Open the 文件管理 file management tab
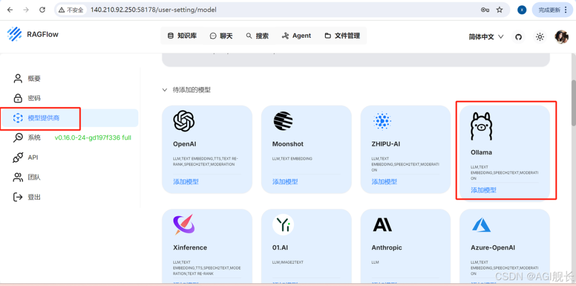 pos(342,36)
